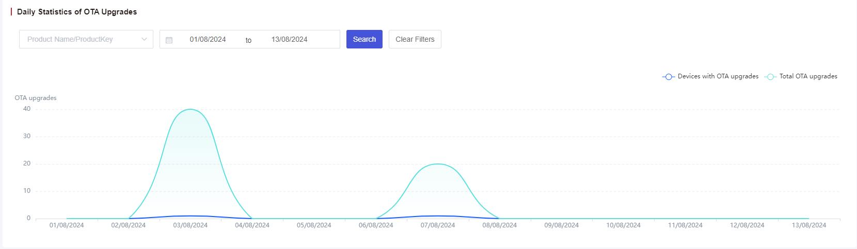This screenshot has height=249, width=857.
Task: Click the blue circle marker for Devices legend
Action: tap(669, 77)
